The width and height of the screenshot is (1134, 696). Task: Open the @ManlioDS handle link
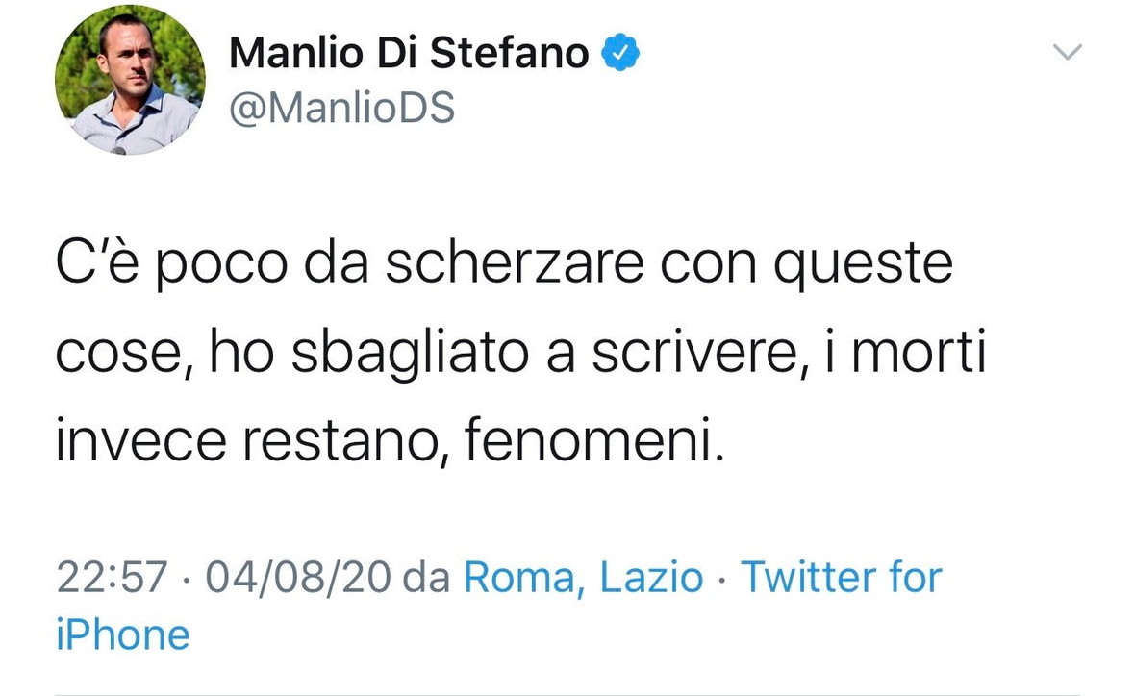coord(342,109)
